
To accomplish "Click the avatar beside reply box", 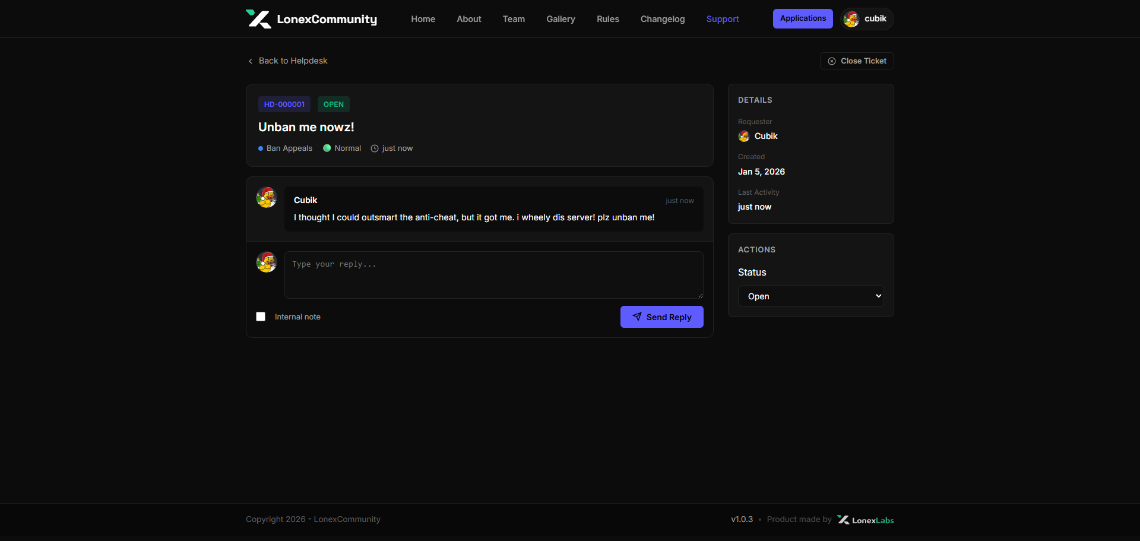I will (x=267, y=262).
